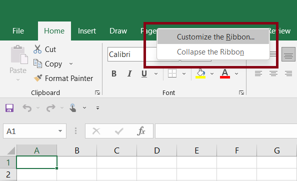The width and height of the screenshot is (297, 181).
Task: Open the File tab
Action: 18,31
